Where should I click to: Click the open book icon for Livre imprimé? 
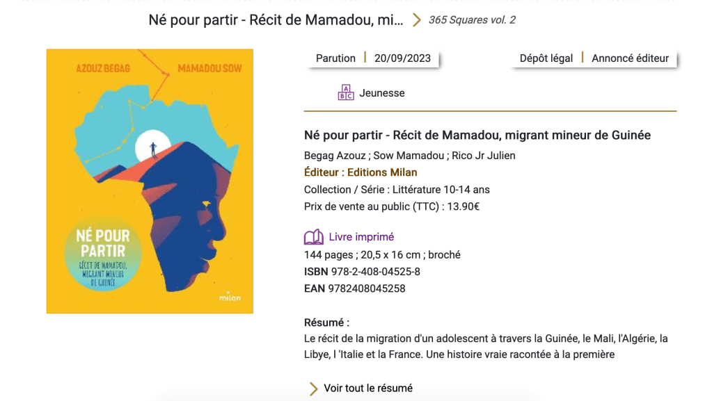314,238
